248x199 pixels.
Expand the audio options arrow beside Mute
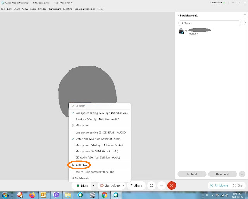point(93,185)
